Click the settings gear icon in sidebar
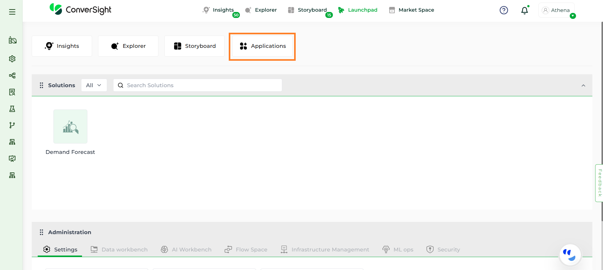 tap(12, 59)
